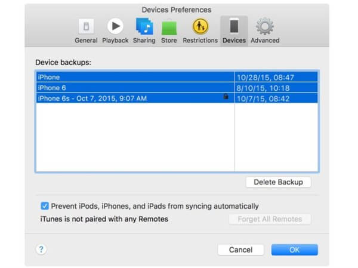Open the Restrictions parental icon
Screen dimensions: 358x268
point(200,26)
